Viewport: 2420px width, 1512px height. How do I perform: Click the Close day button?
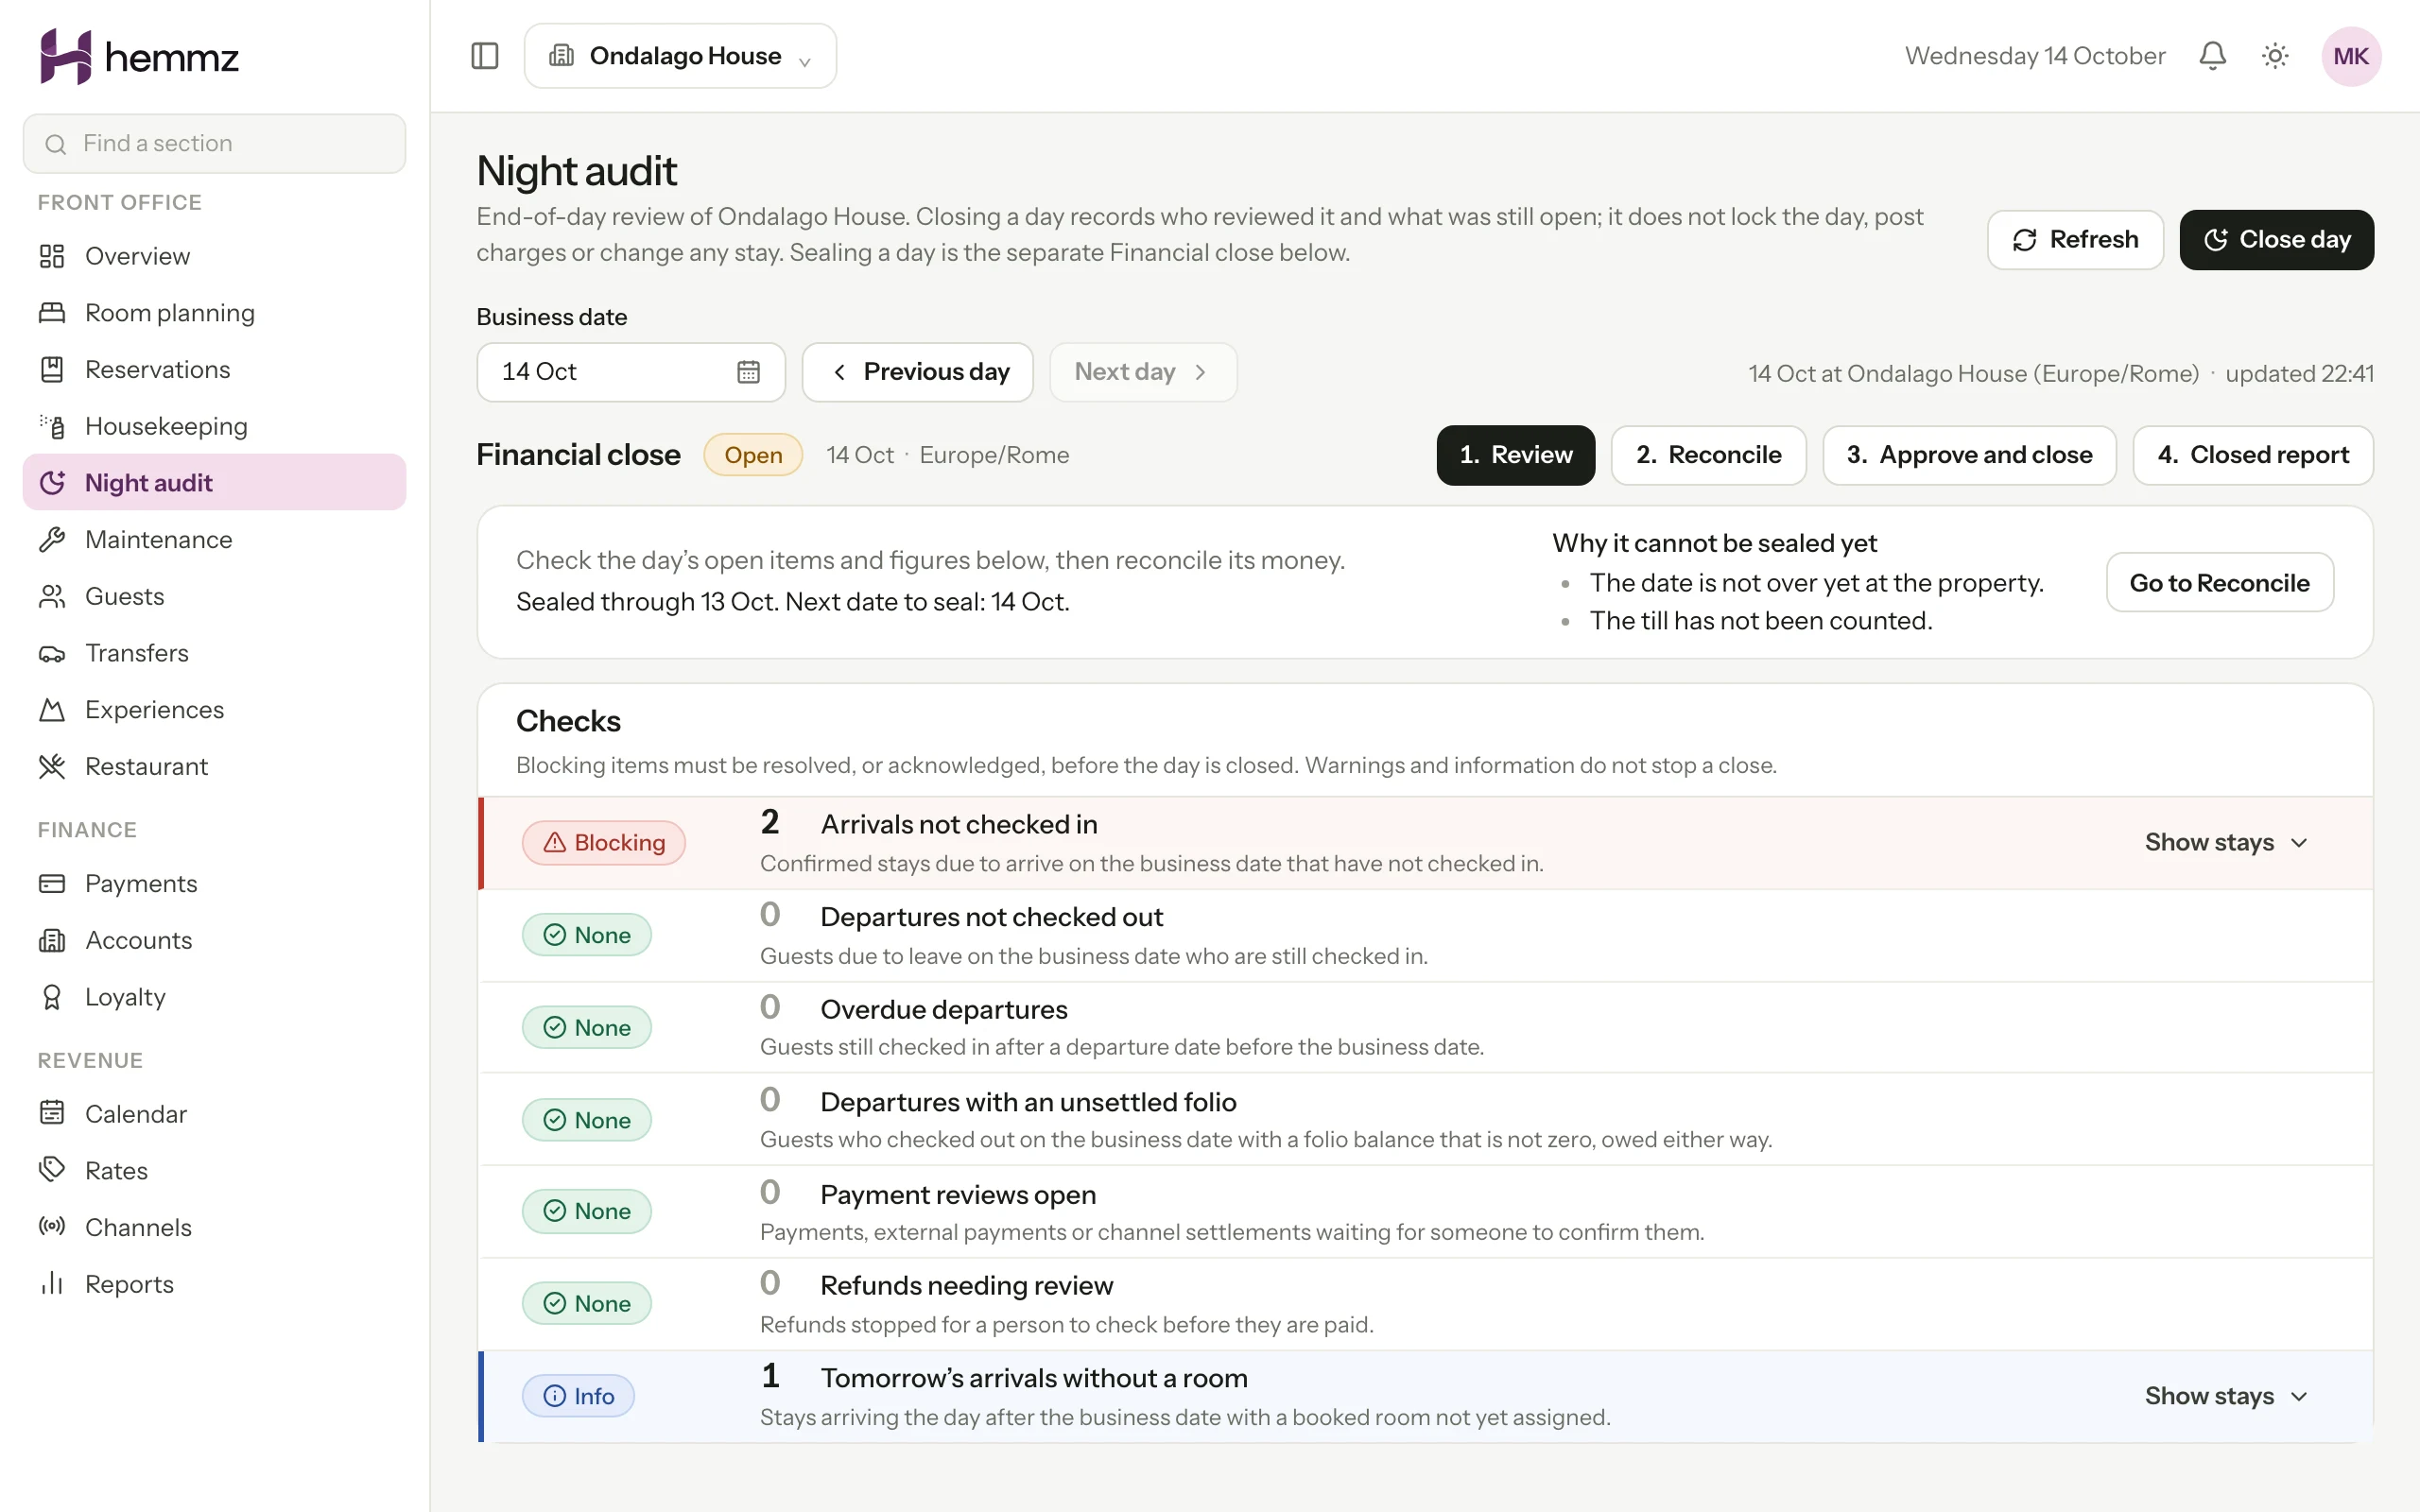(x=2276, y=240)
